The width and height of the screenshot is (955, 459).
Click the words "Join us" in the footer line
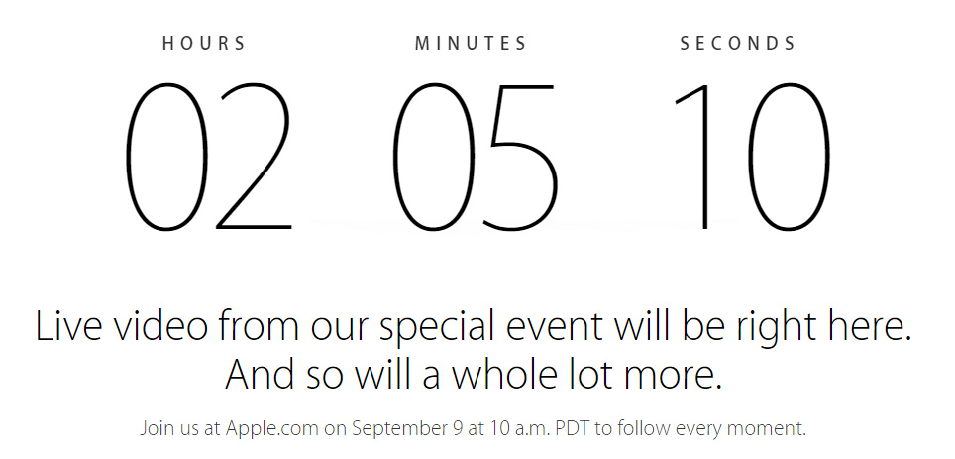point(170,428)
